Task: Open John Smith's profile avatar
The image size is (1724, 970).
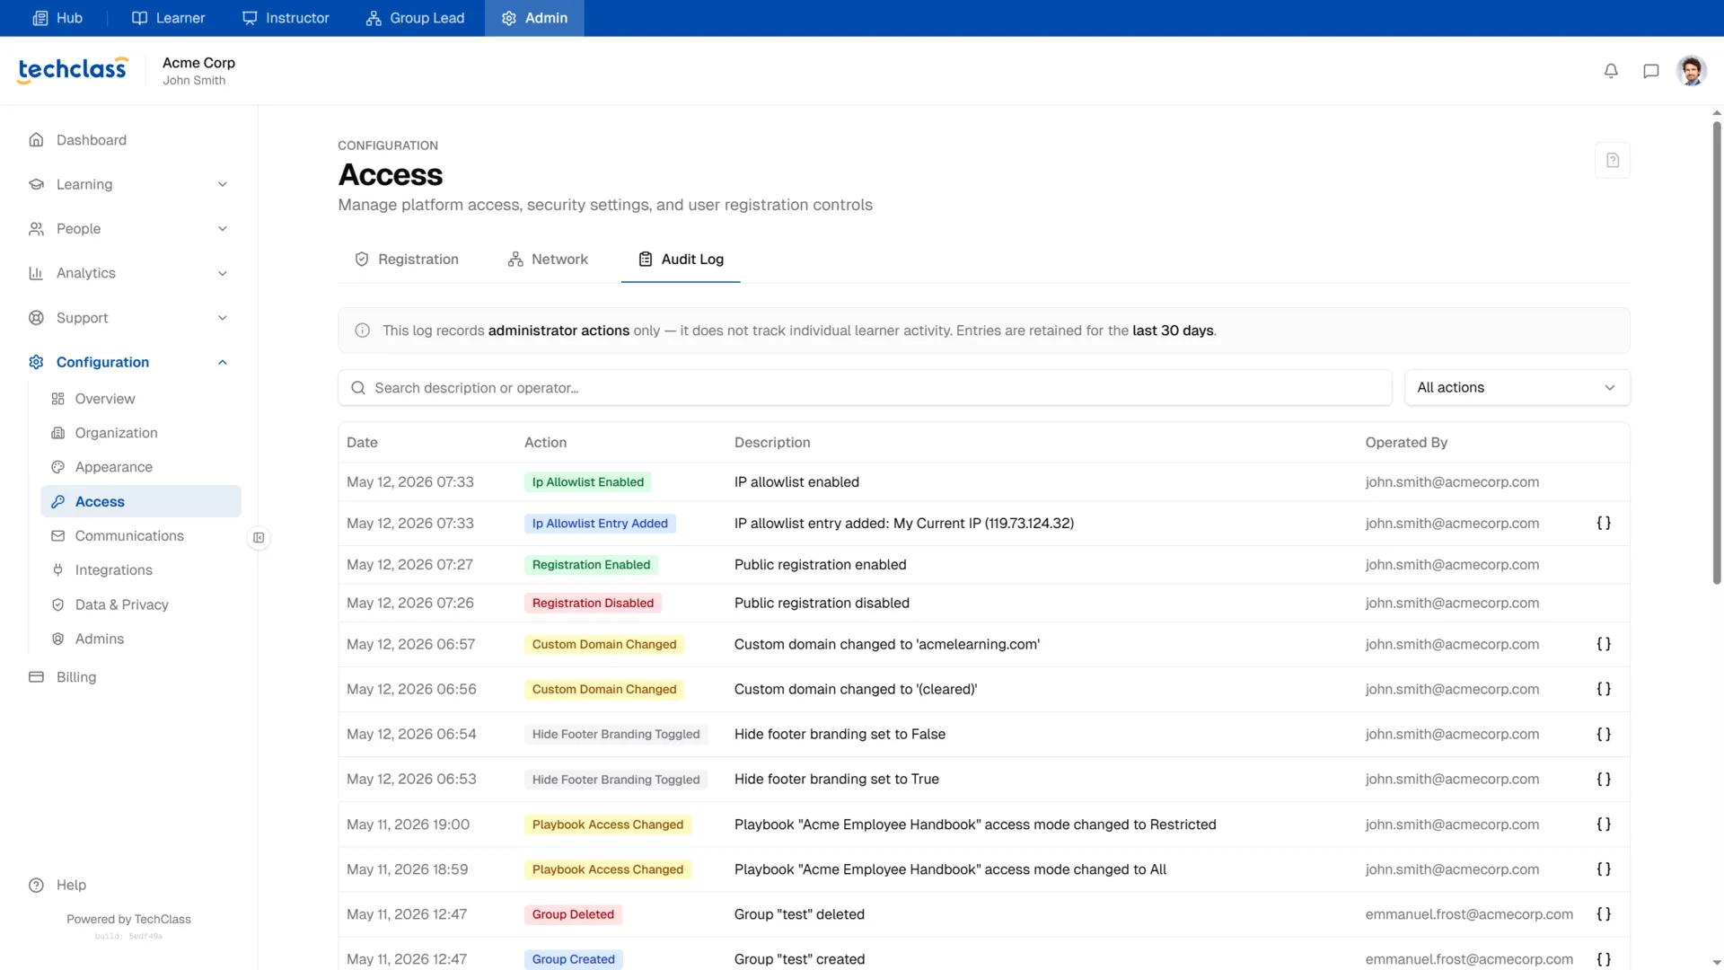Action: click(x=1692, y=71)
